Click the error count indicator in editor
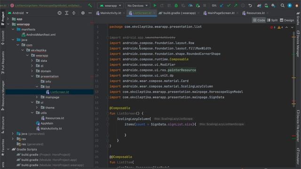 (273, 27)
